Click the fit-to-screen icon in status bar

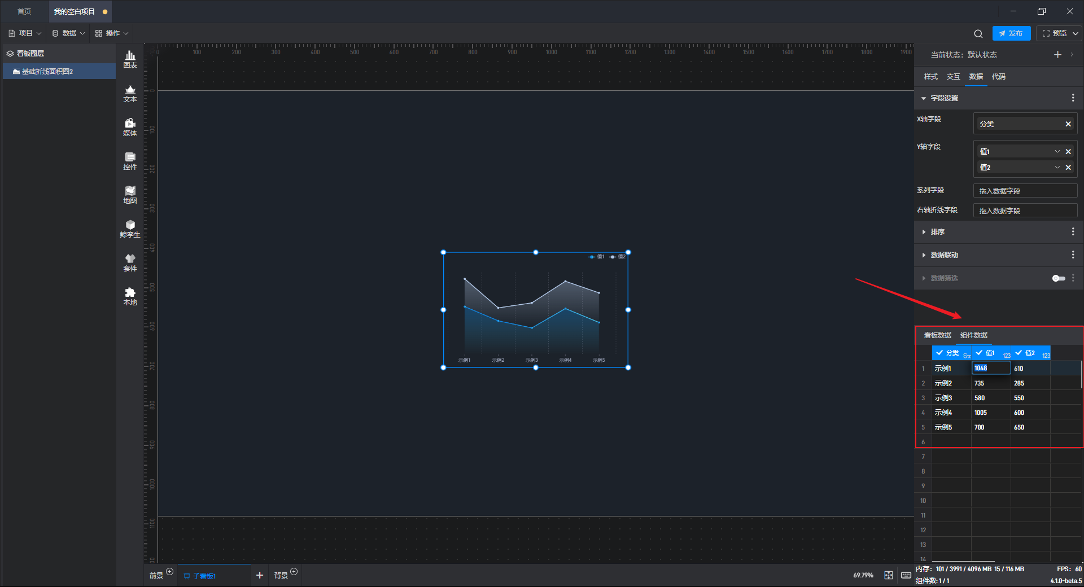click(889, 575)
